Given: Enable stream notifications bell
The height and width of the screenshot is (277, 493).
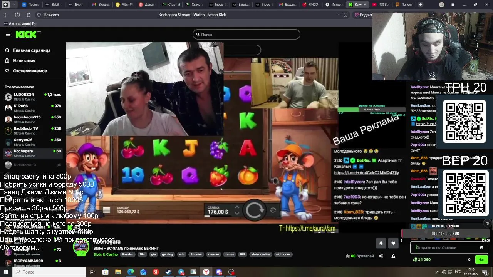Looking at the screenshot, I should 381,243.
